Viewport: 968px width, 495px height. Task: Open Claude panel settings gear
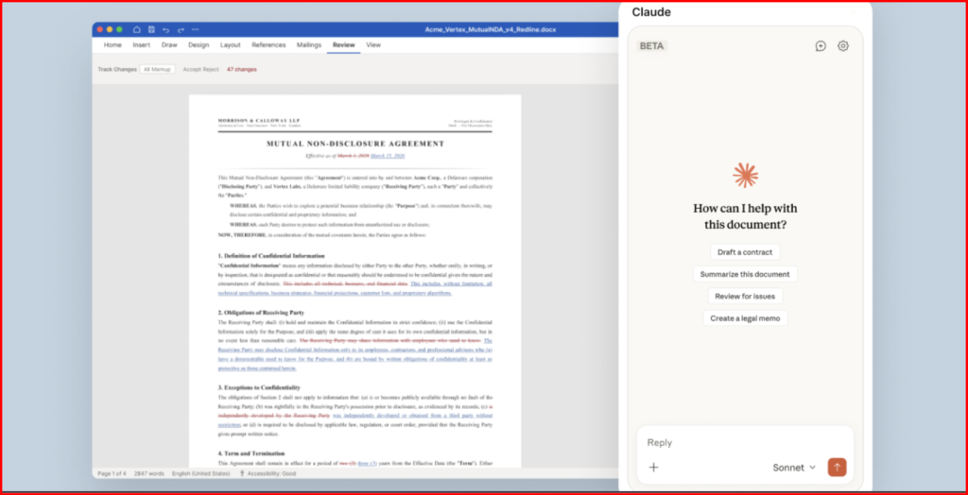843,46
